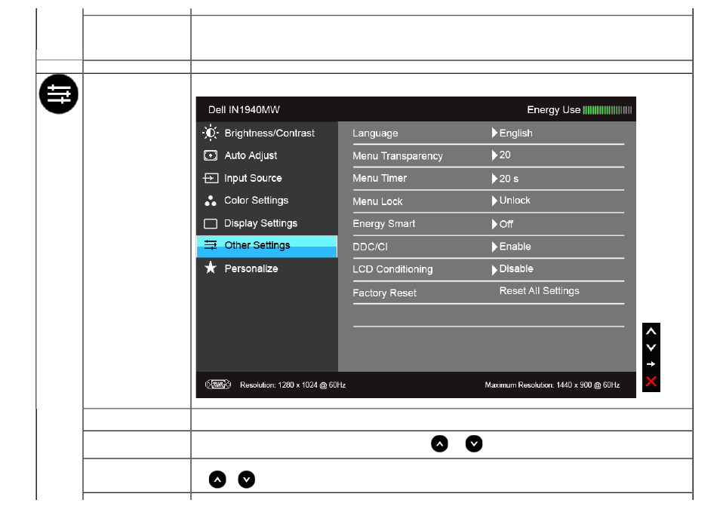Select the Energy Smart setting label

tap(384, 223)
